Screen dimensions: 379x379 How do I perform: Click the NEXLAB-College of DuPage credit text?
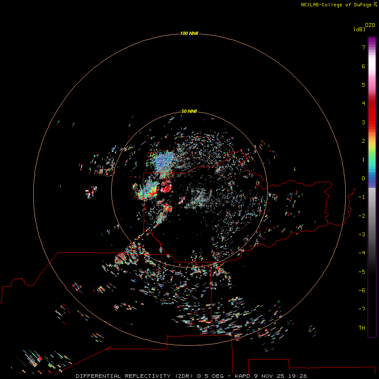coord(336,5)
